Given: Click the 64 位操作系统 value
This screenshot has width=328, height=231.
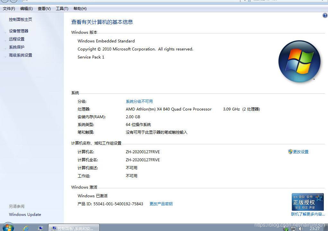Looking at the screenshot, I should pyautogui.click(x=138, y=125).
